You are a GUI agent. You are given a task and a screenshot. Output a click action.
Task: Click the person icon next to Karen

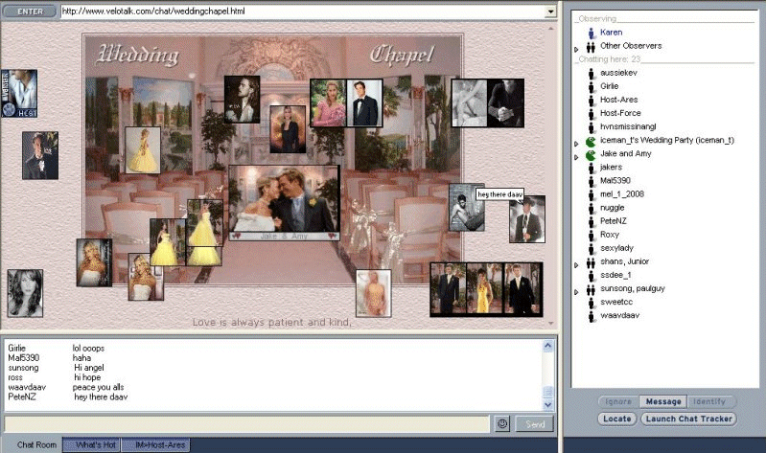[591, 33]
